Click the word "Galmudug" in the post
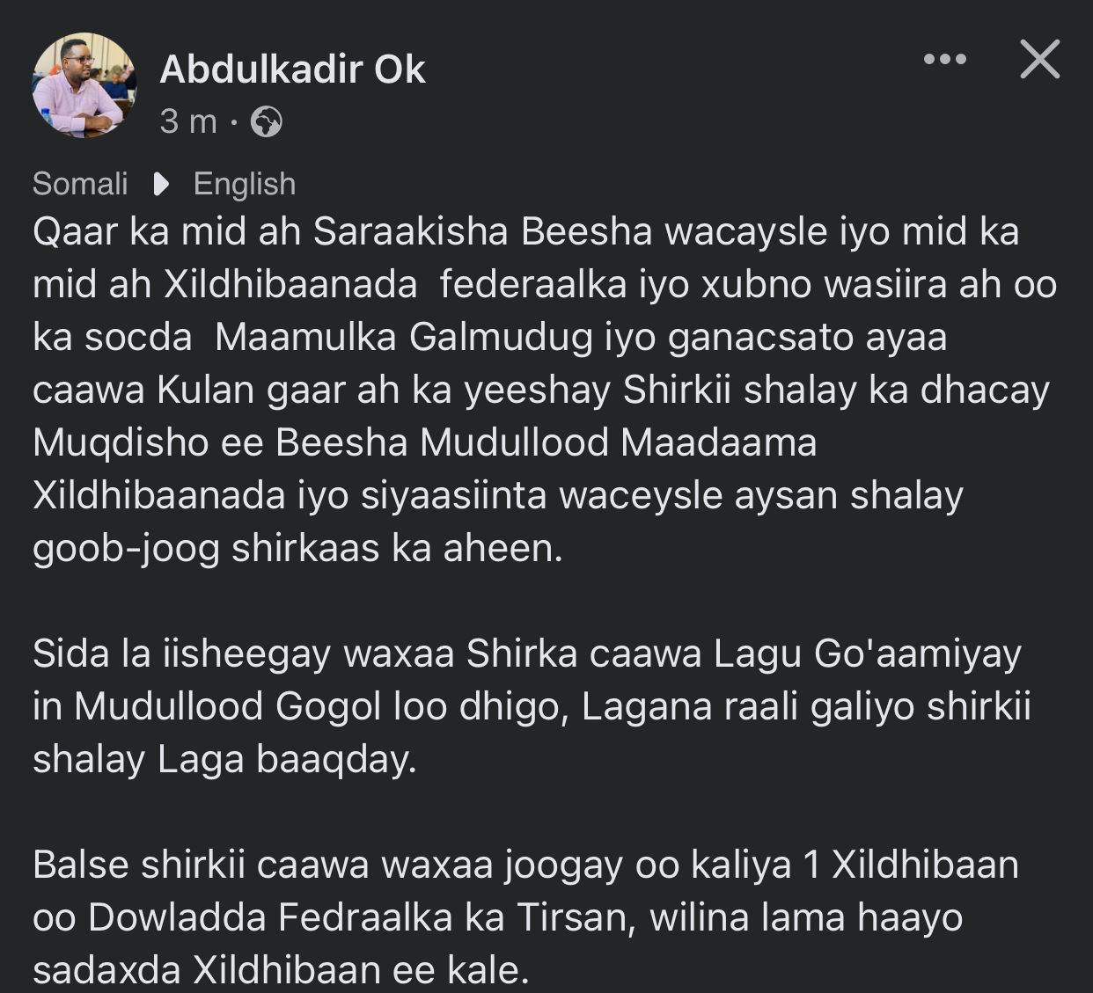 [501, 338]
